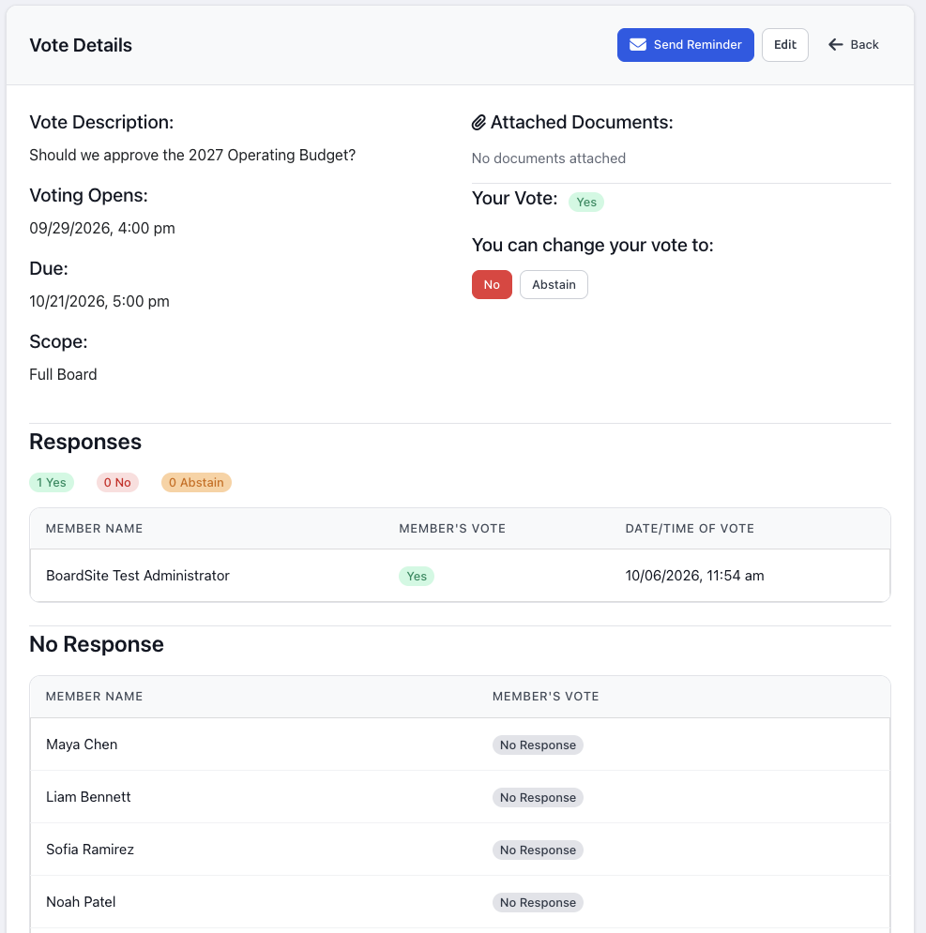Click the 'DATE/TIME OF VOTE' column header
The height and width of the screenshot is (933, 926).
pos(690,528)
